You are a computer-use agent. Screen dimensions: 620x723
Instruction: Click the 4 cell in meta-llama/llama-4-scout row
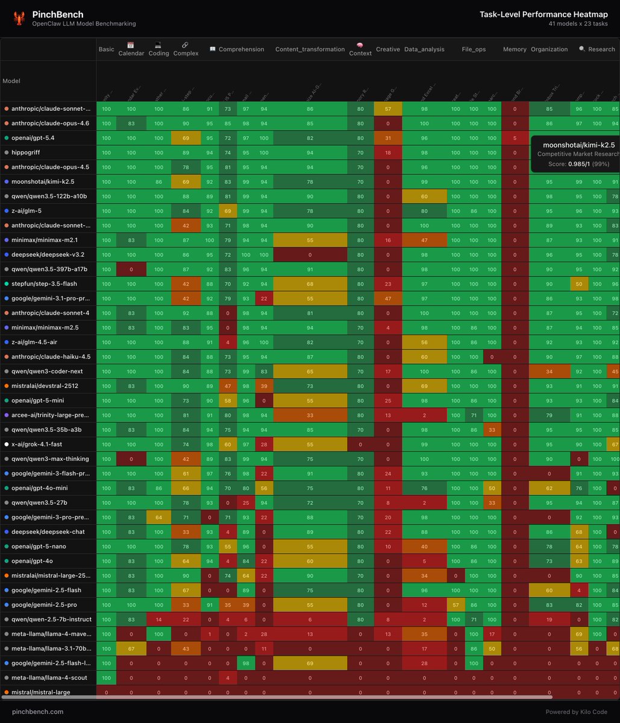tap(228, 678)
